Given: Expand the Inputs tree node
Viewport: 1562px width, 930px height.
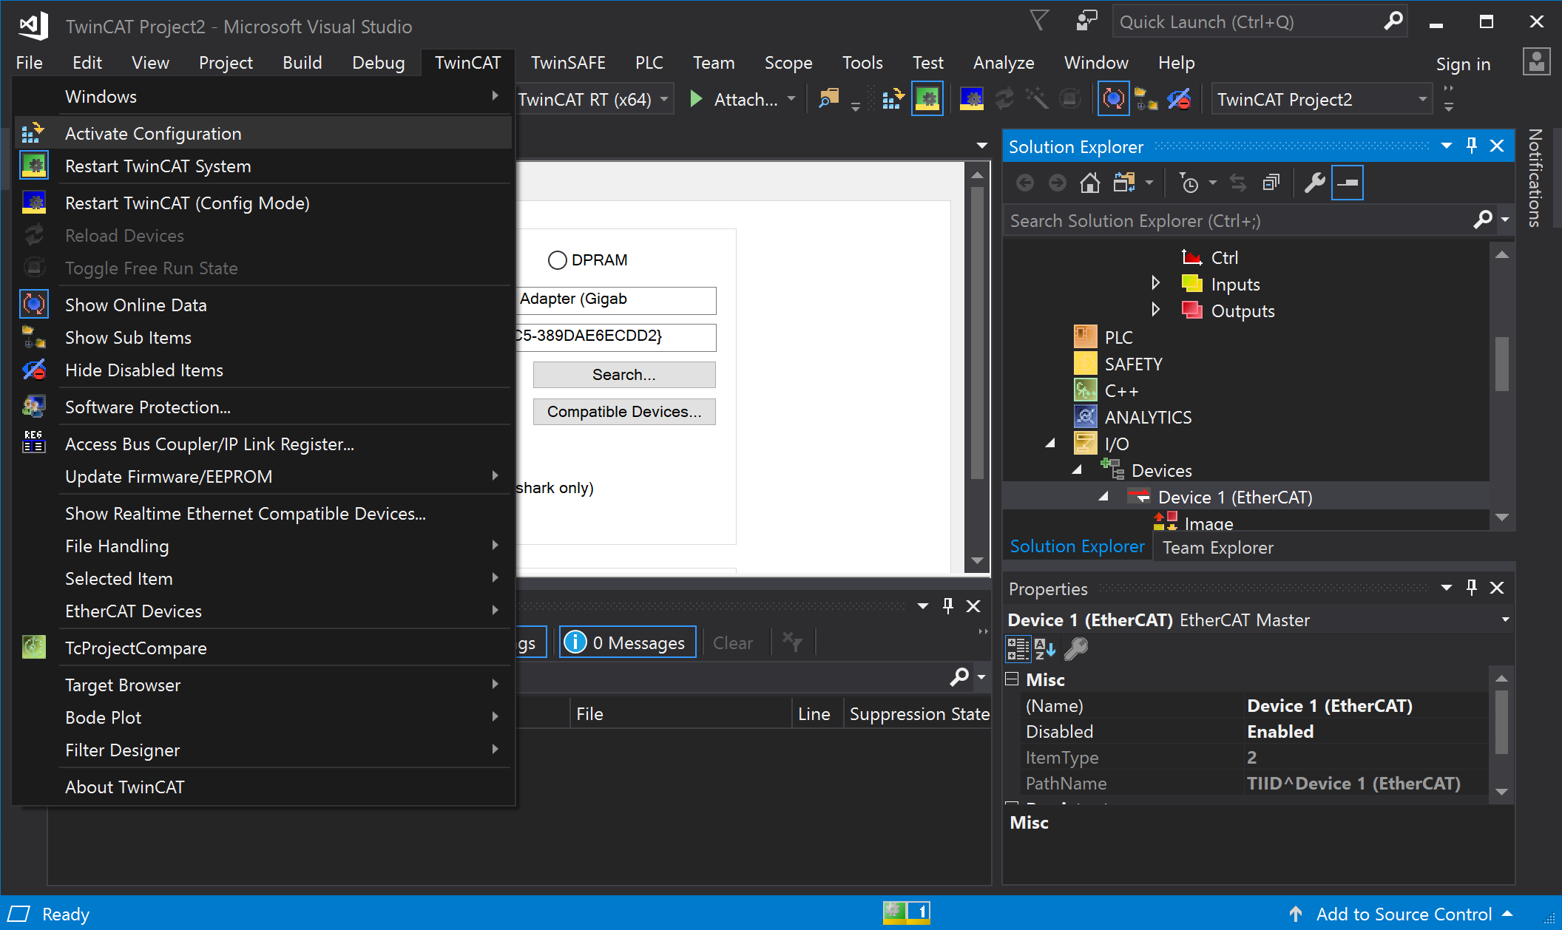Looking at the screenshot, I should (1155, 282).
